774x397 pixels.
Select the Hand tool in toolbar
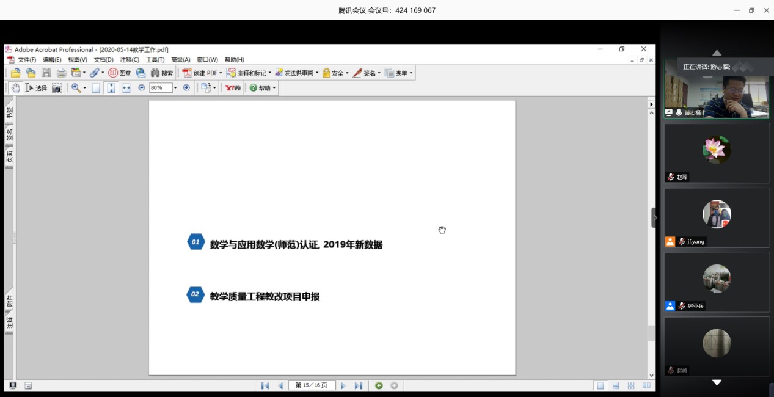point(15,88)
